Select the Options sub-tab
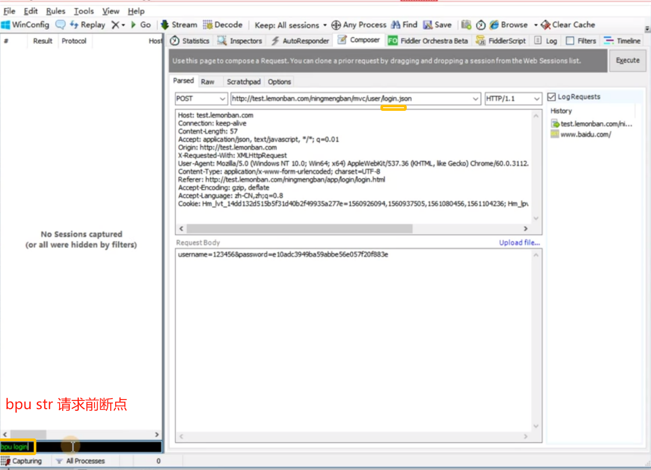Screen dimensions: 651x470 [279, 82]
